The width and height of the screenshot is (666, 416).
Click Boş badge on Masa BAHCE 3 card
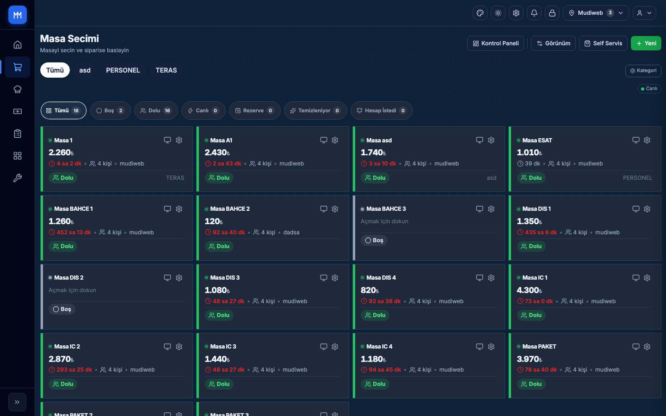coord(374,240)
